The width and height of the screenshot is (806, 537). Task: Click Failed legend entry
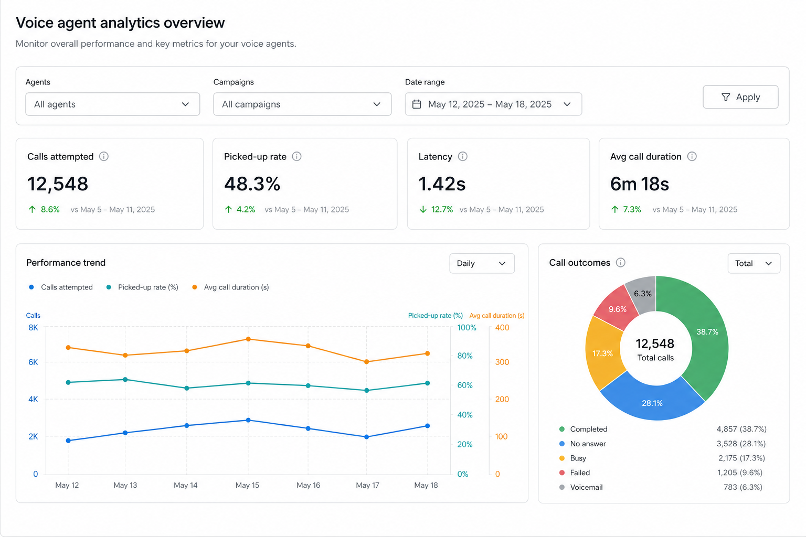pos(575,472)
